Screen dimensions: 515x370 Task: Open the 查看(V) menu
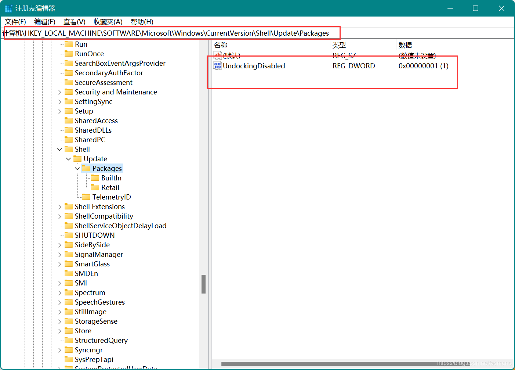click(74, 22)
